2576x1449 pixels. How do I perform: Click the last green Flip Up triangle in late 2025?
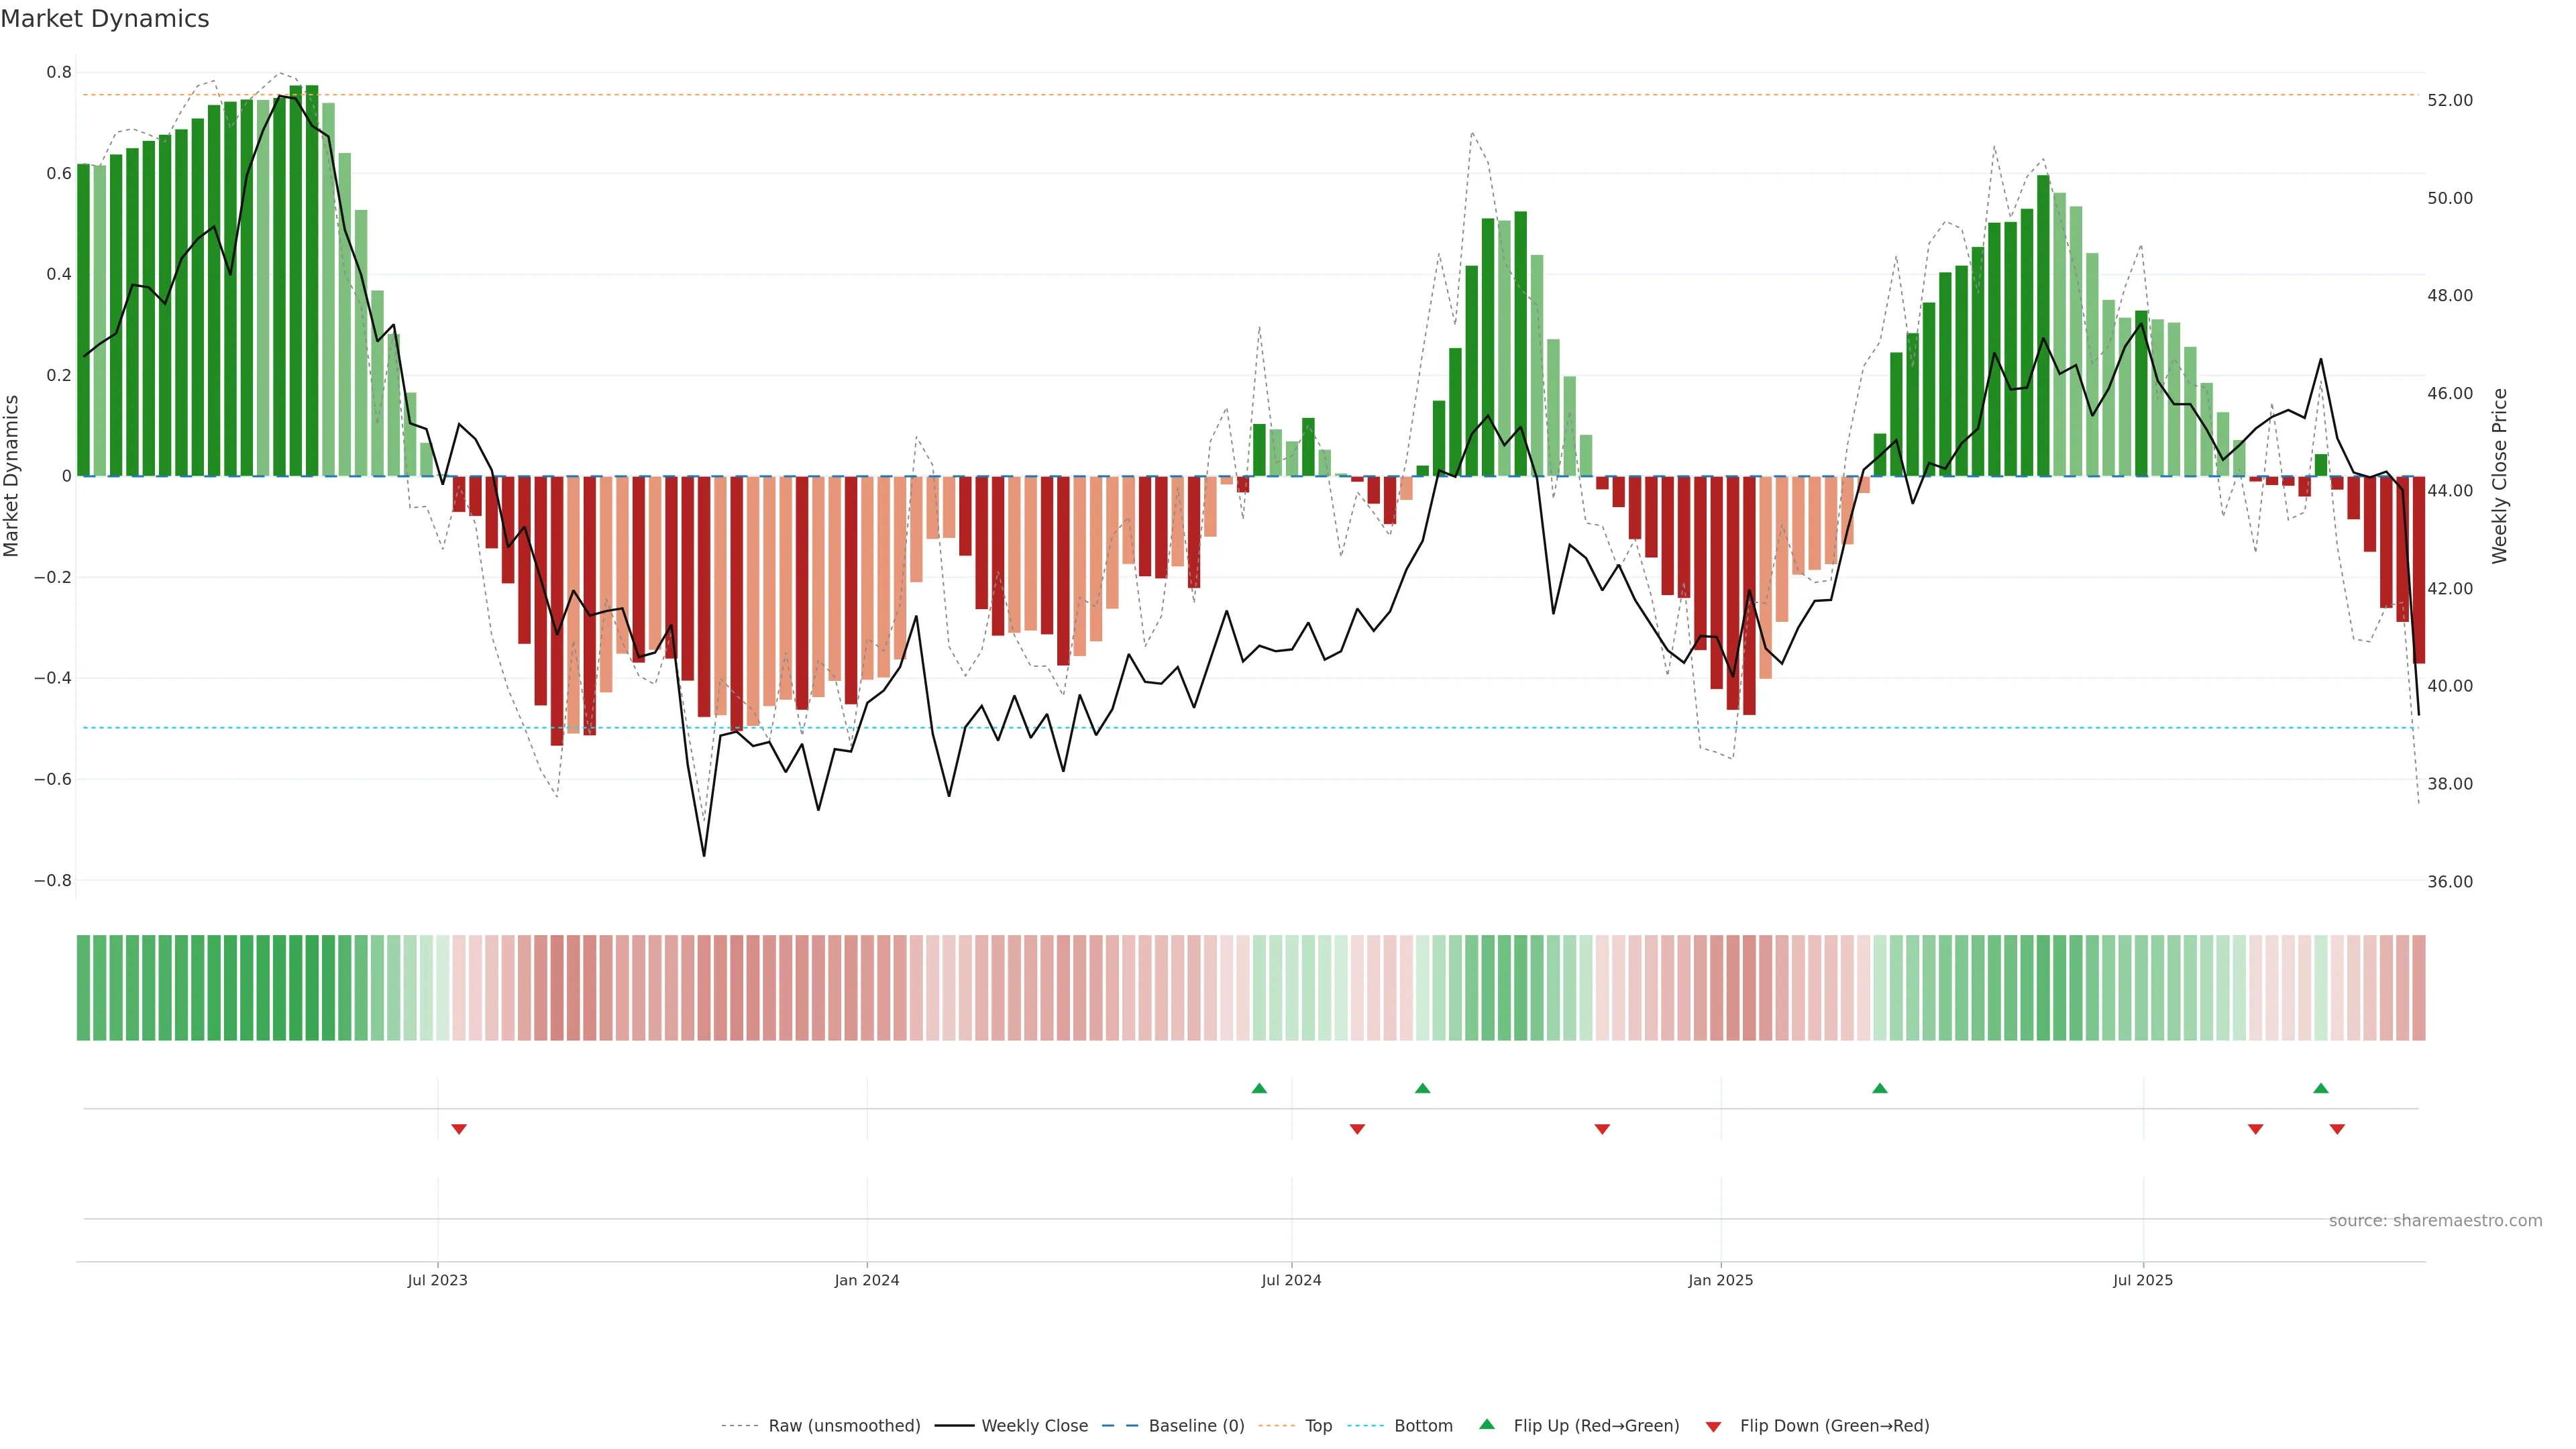[2321, 1088]
